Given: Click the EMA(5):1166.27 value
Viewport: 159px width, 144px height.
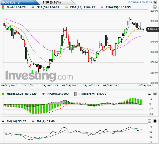Looking at the screenshot, I should (48, 7).
